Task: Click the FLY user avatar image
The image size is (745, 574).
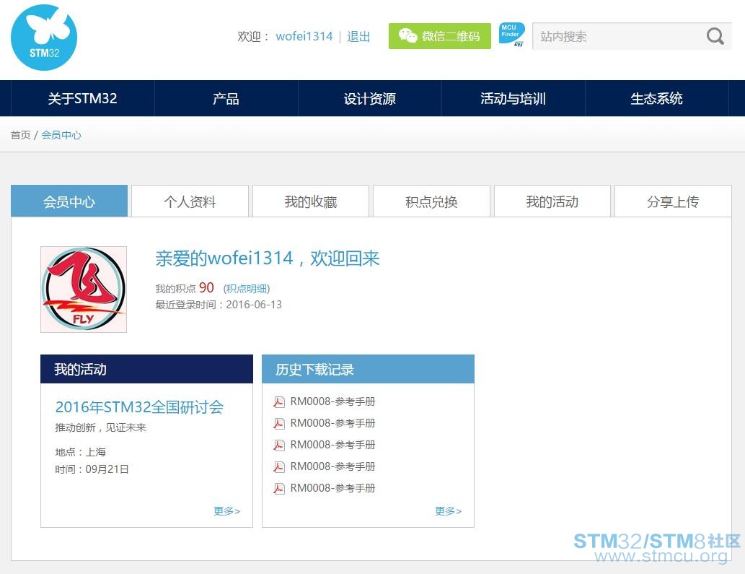Action: pos(84,289)
